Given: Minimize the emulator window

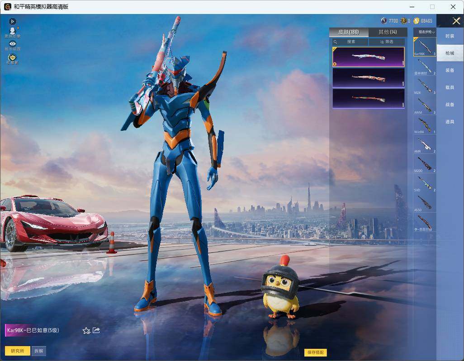Looking at the screenshot, I should (x=412, y=7).
